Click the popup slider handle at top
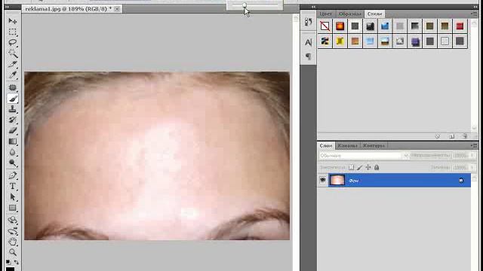This screenshot has width=483, height=271. (245, 5)
